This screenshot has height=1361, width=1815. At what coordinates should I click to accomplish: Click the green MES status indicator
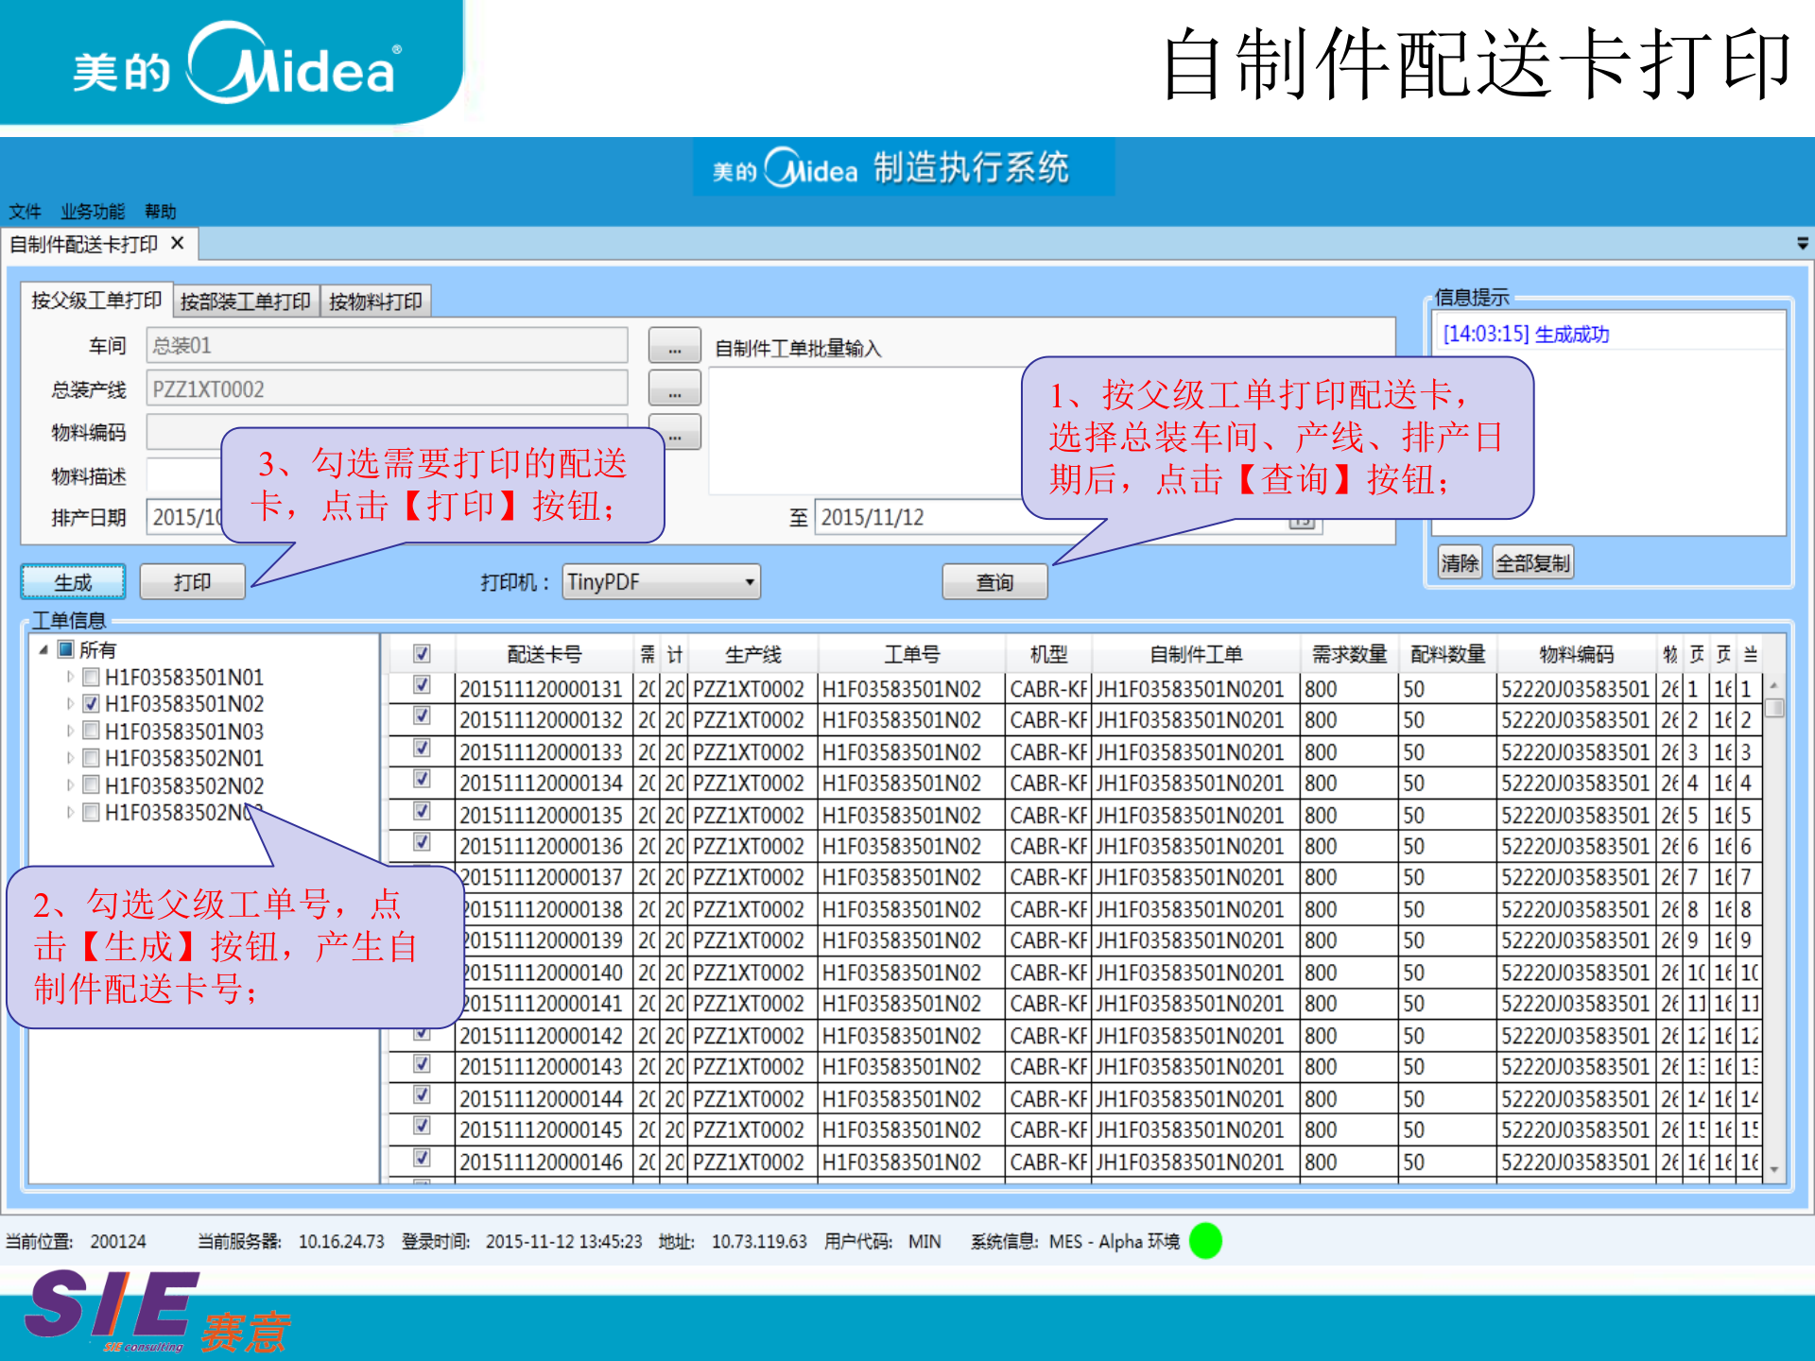pos(1204,1241)
